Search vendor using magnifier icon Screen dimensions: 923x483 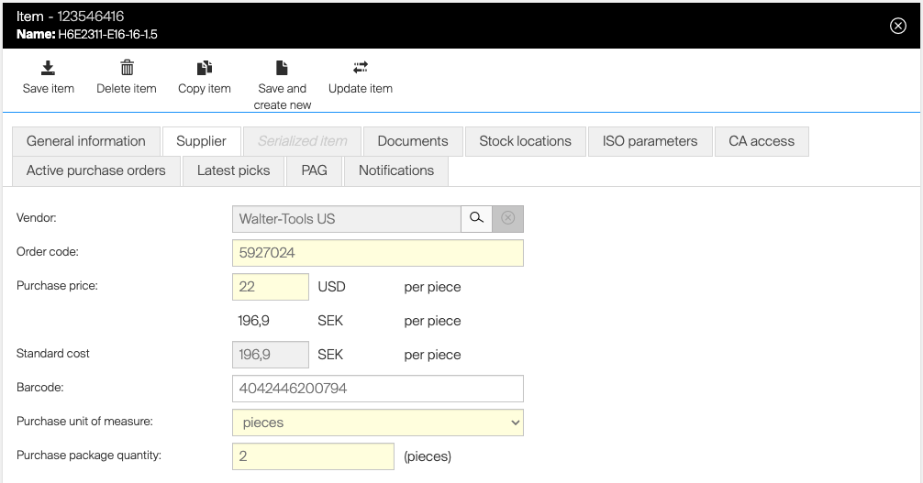(x=476, y=219)
